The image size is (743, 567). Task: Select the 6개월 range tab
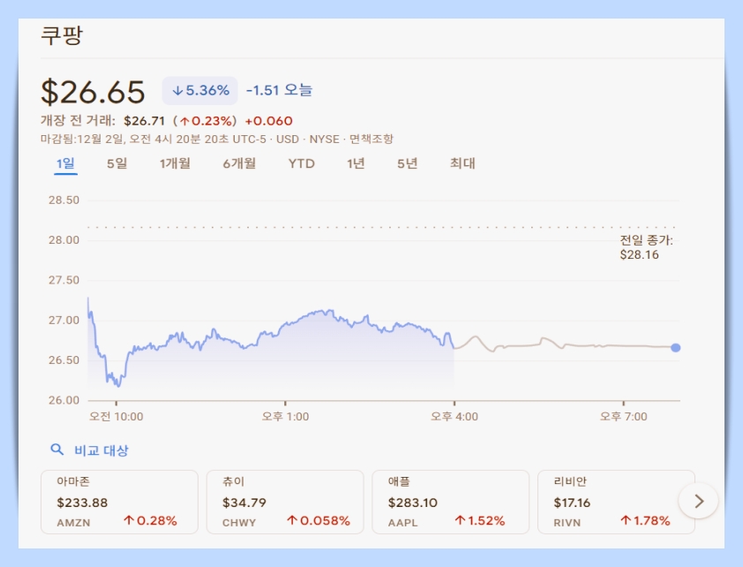[239, 163]
